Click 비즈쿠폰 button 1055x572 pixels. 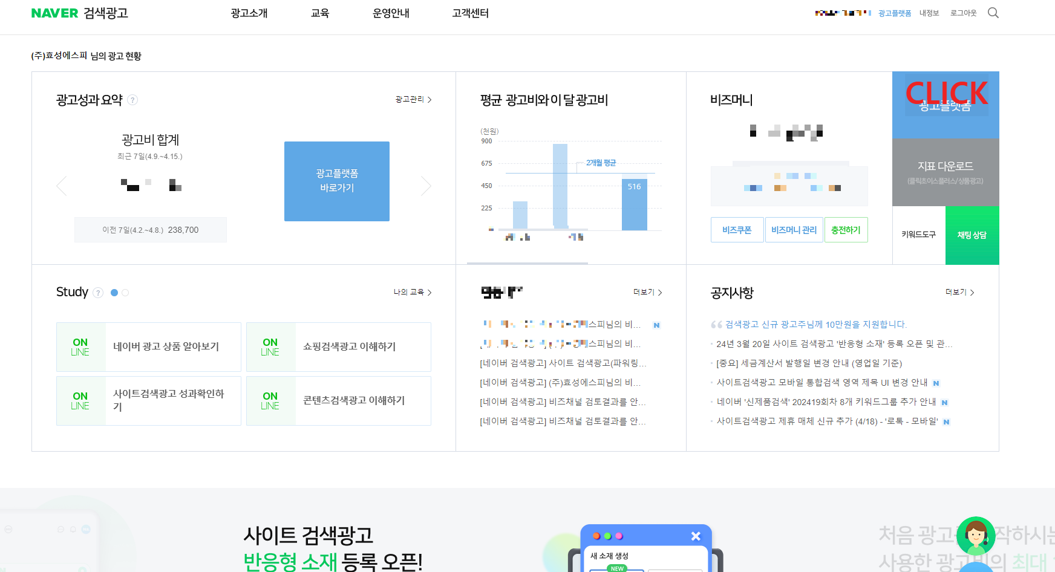coord(737,230)
